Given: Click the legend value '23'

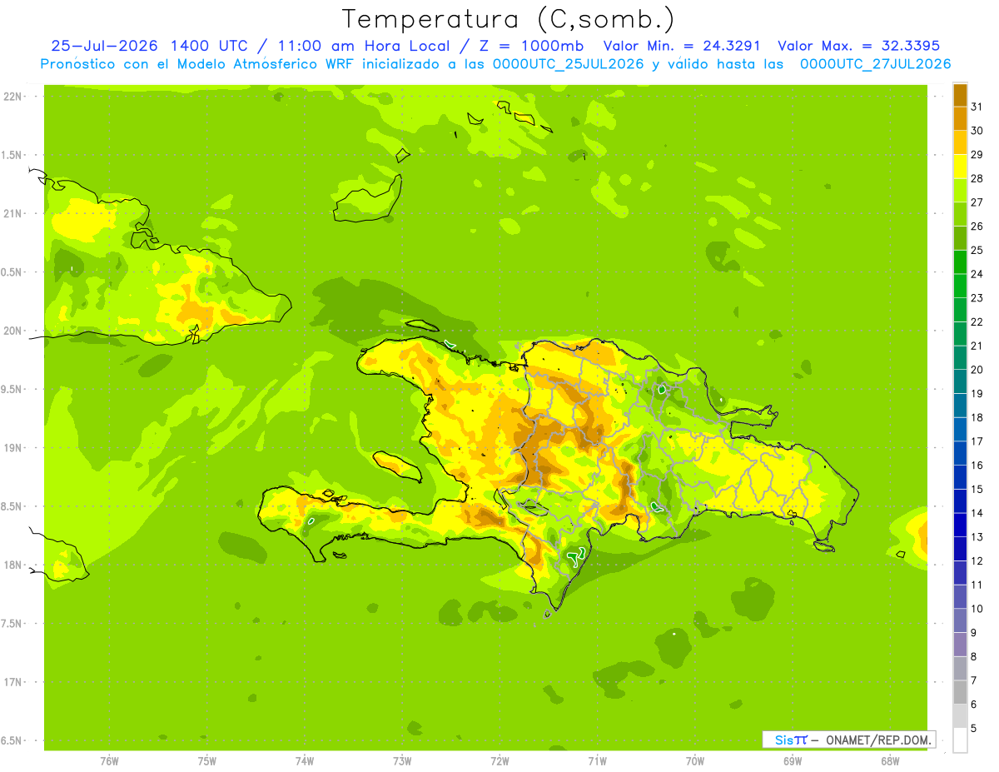Looking at the screenshot, I should click(x=977, y=298).
